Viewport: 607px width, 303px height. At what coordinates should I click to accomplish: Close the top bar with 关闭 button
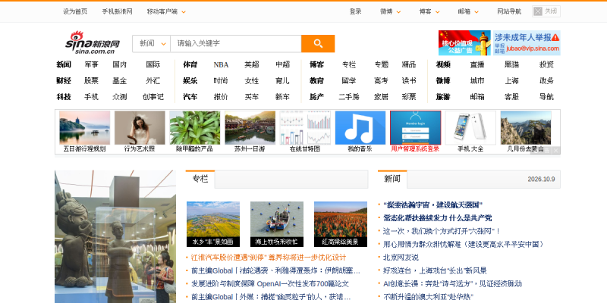546,11
